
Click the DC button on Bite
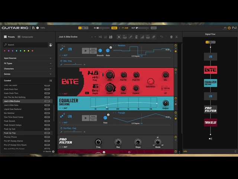87,93
